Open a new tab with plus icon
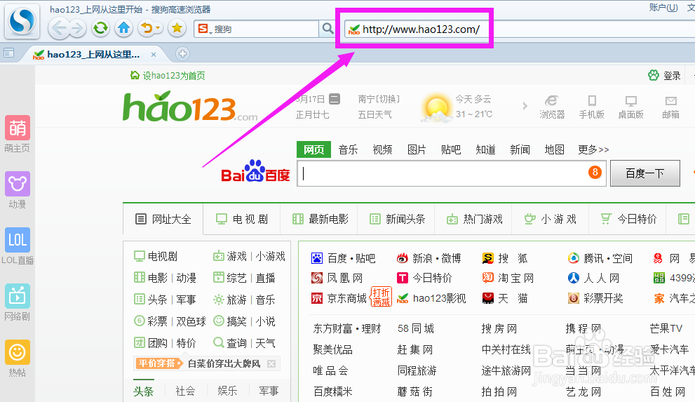695x402 pixels. (182, 54)
